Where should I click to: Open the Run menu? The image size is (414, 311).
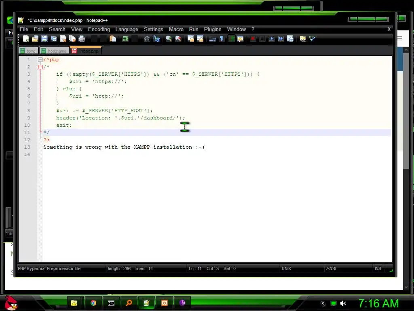pyautogui.click(x=194, y=29)
